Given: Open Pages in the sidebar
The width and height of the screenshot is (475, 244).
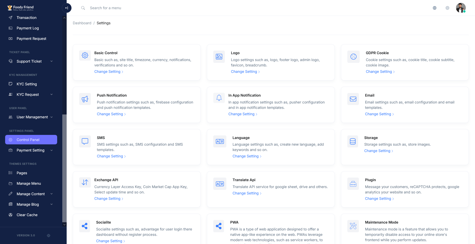Looking at the screenshot, I should 31,173.
